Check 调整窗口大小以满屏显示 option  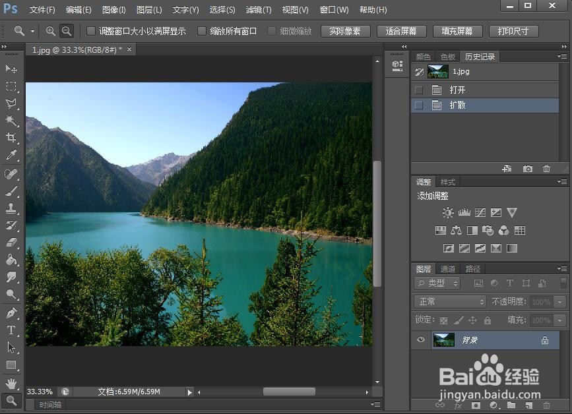pyautogui.click(x=91, y=30)
